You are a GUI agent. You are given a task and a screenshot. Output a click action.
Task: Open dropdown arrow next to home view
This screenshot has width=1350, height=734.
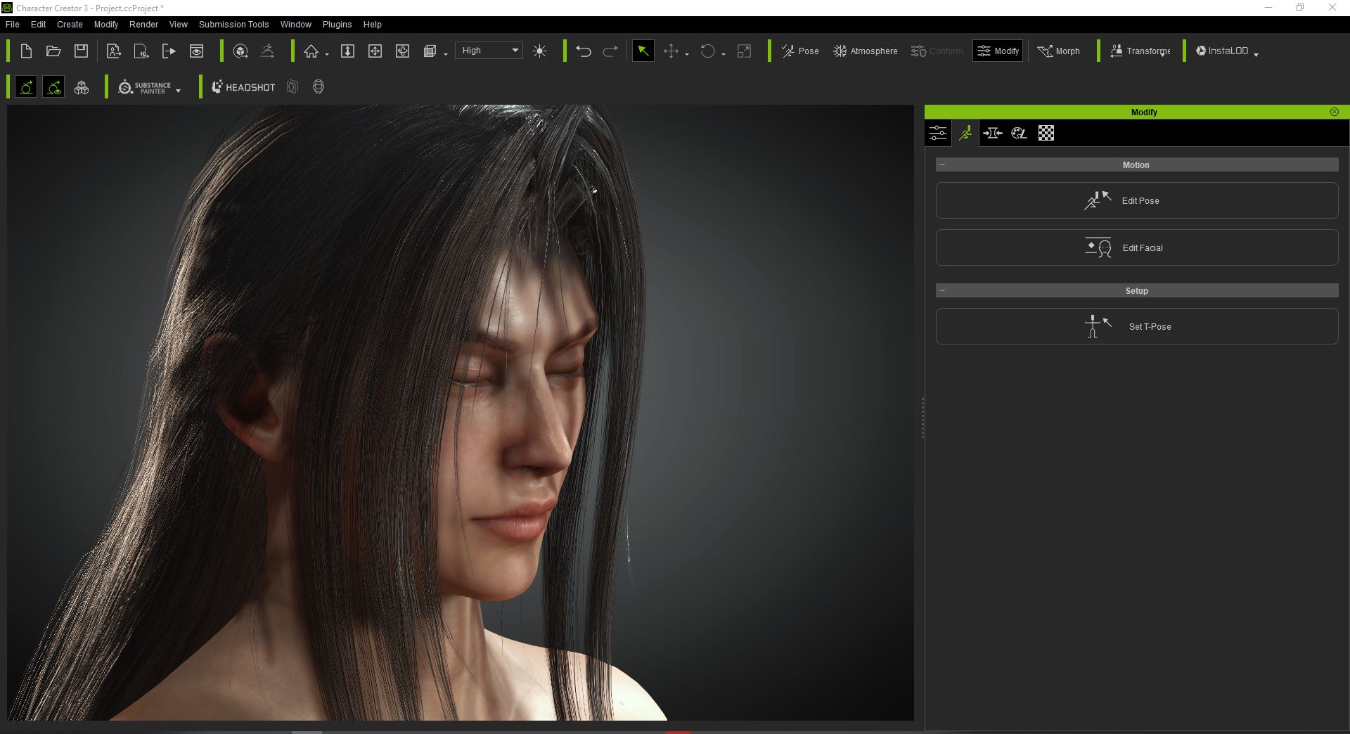tap(327, 54)
